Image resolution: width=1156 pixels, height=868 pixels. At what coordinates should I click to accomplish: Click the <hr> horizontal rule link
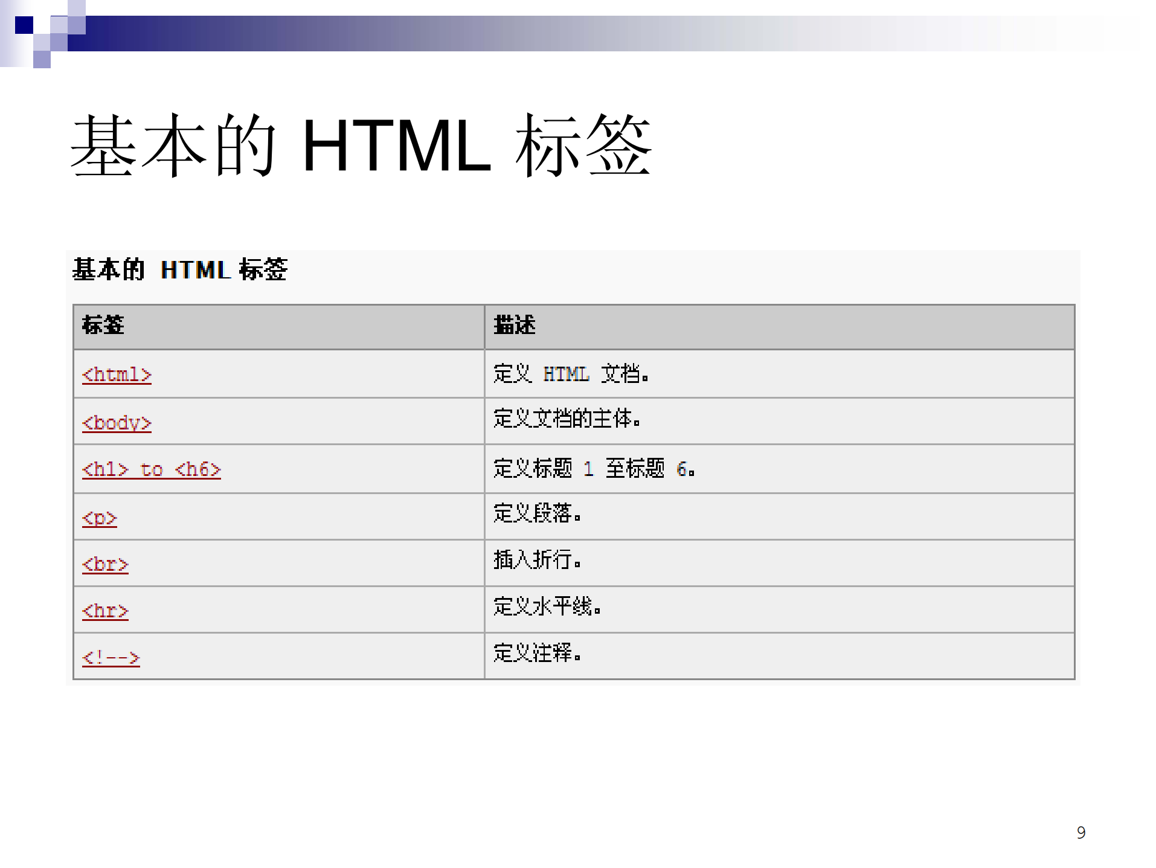tap(104, 611)
